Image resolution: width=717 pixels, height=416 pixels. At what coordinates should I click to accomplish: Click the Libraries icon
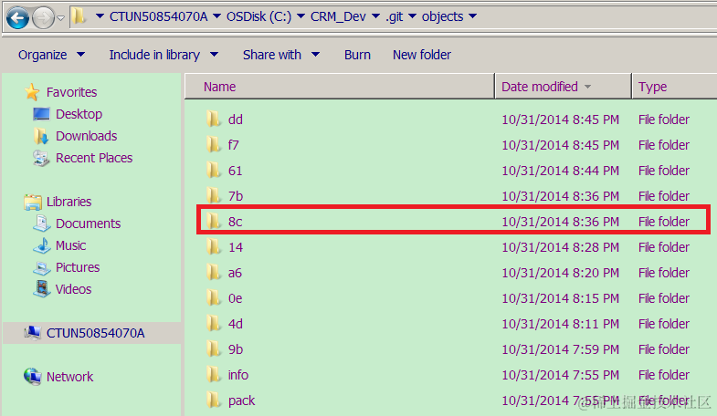[x=33, y=202]
